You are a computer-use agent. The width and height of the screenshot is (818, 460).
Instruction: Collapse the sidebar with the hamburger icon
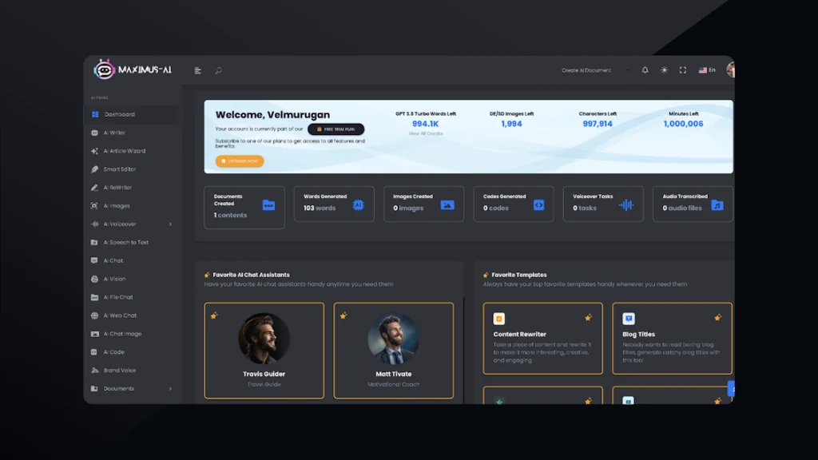click(x=197, y=69)
